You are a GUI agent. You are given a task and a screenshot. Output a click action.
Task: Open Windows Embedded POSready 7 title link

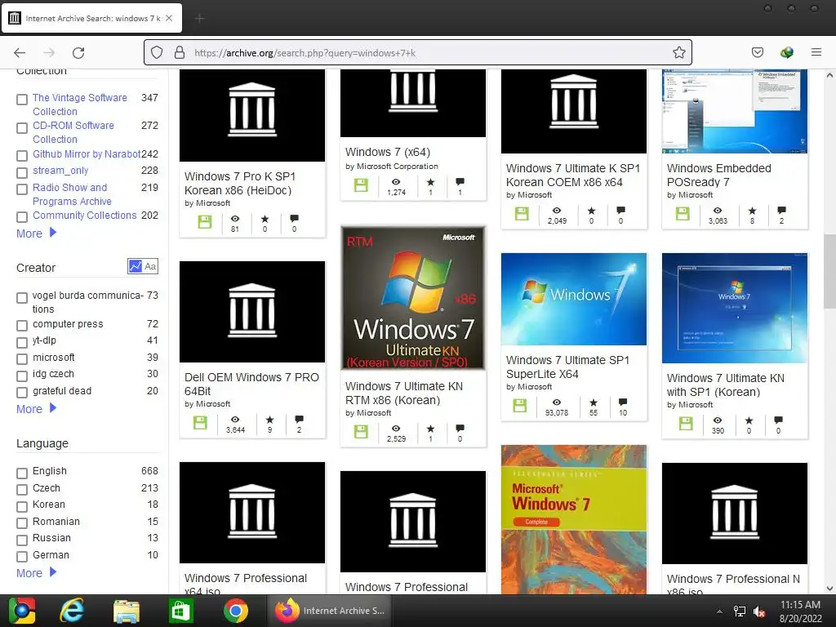718,175
